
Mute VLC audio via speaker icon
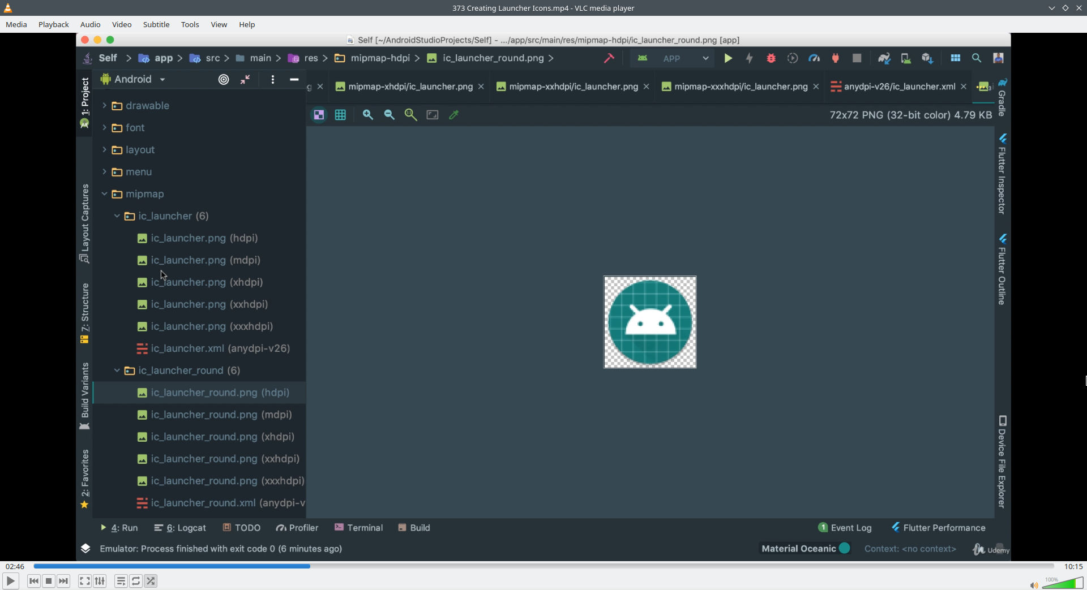[1034, 585]
